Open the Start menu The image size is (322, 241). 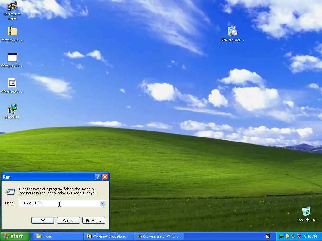(x=15, y=236)
